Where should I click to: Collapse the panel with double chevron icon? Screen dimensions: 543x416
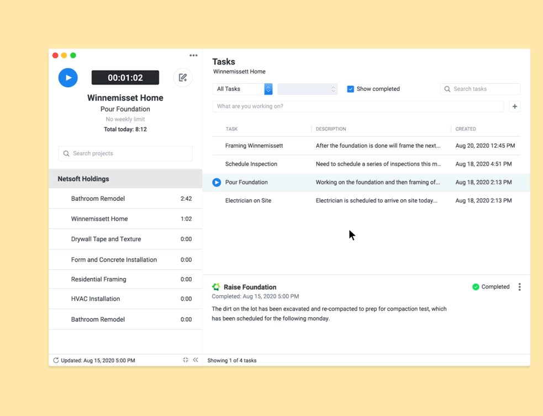196,360
